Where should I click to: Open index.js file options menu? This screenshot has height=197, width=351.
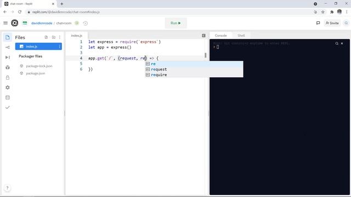pos(60,47)
